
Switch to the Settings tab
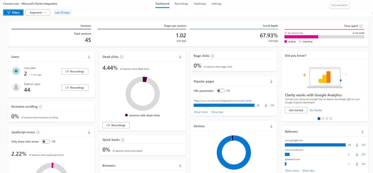[x=216, y=4]
